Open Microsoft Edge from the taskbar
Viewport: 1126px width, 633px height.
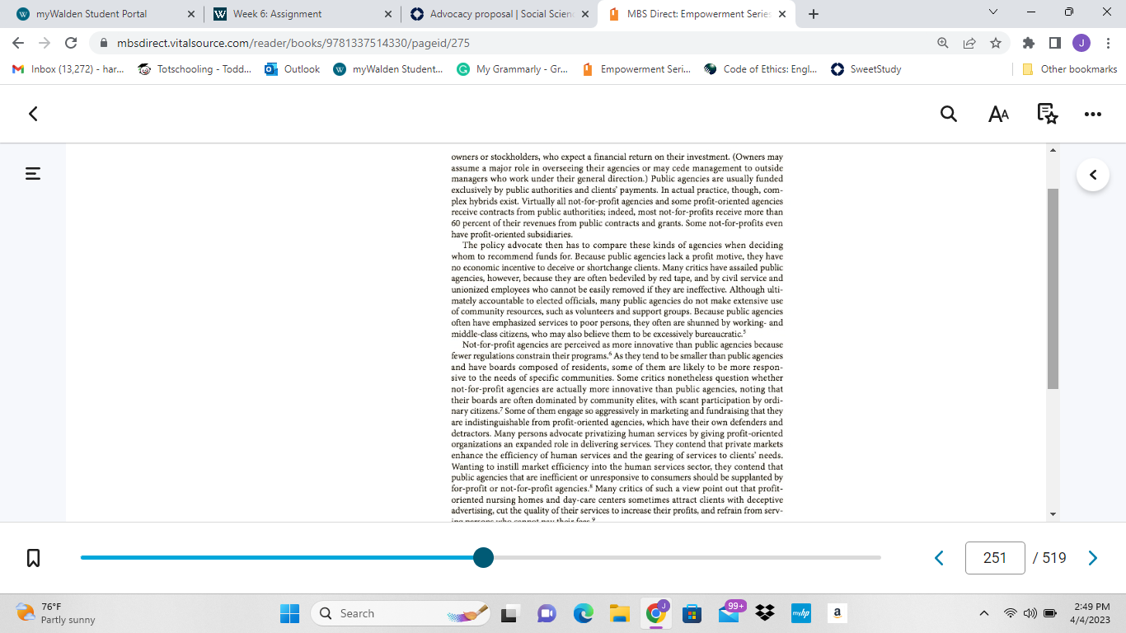[584, 613]
